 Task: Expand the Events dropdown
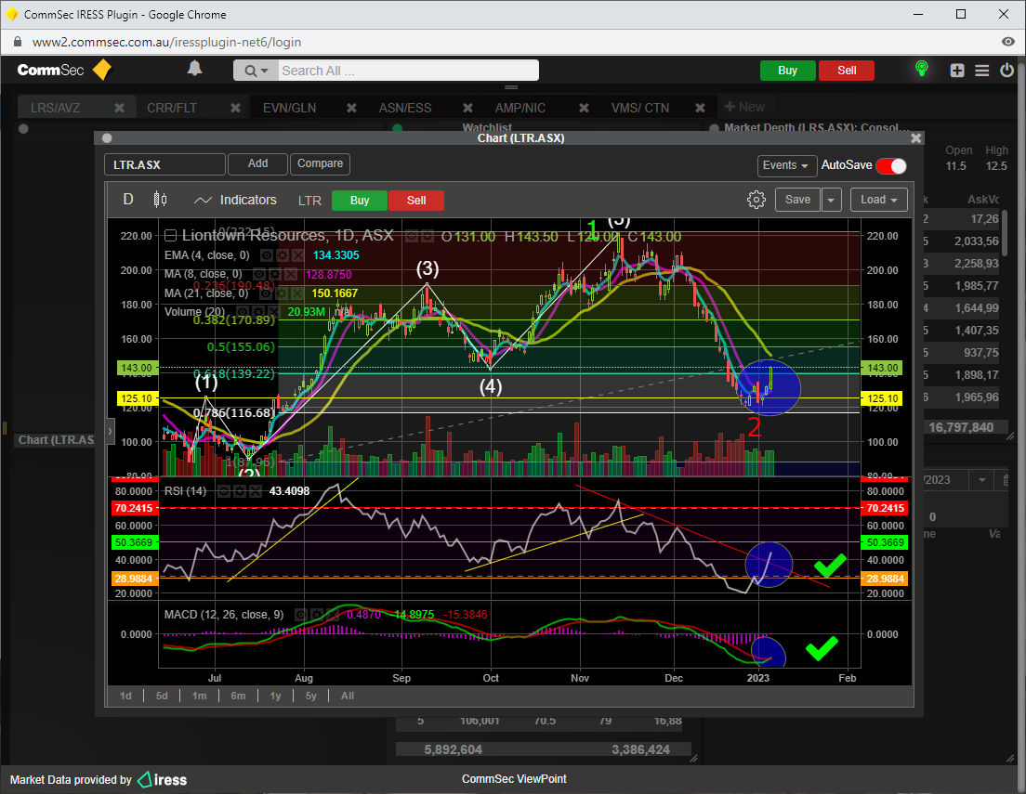(x=787, y=165)
